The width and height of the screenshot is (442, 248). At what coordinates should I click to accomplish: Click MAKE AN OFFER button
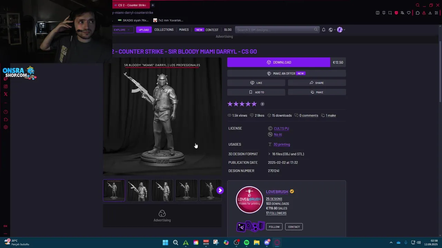[x=286, y=73]
